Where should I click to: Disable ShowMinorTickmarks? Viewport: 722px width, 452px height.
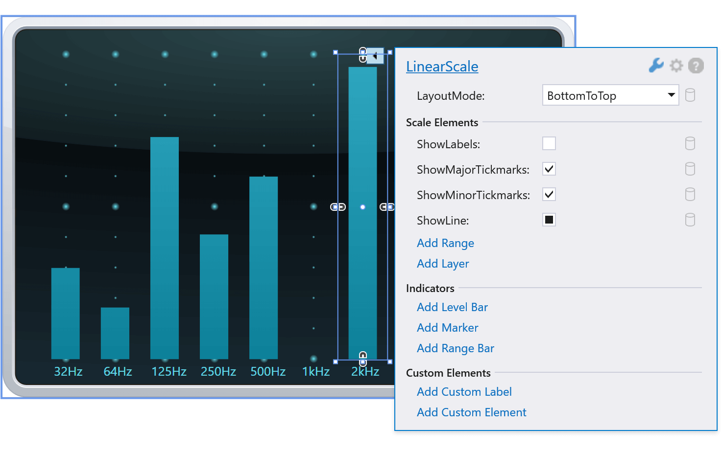549,194
